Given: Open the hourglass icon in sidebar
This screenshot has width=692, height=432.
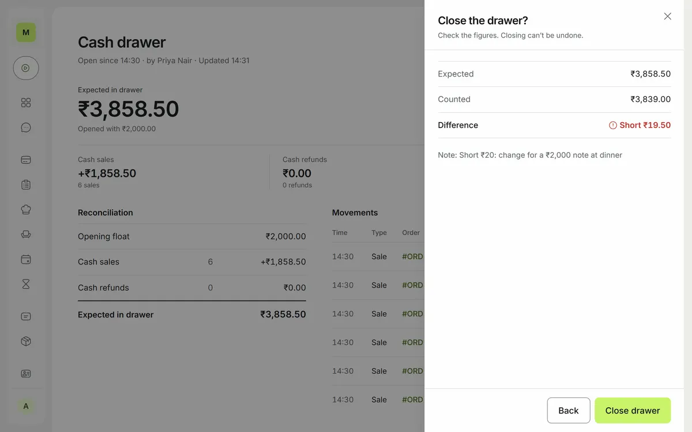Looking at the screenshot, I should tap(26, 284).
